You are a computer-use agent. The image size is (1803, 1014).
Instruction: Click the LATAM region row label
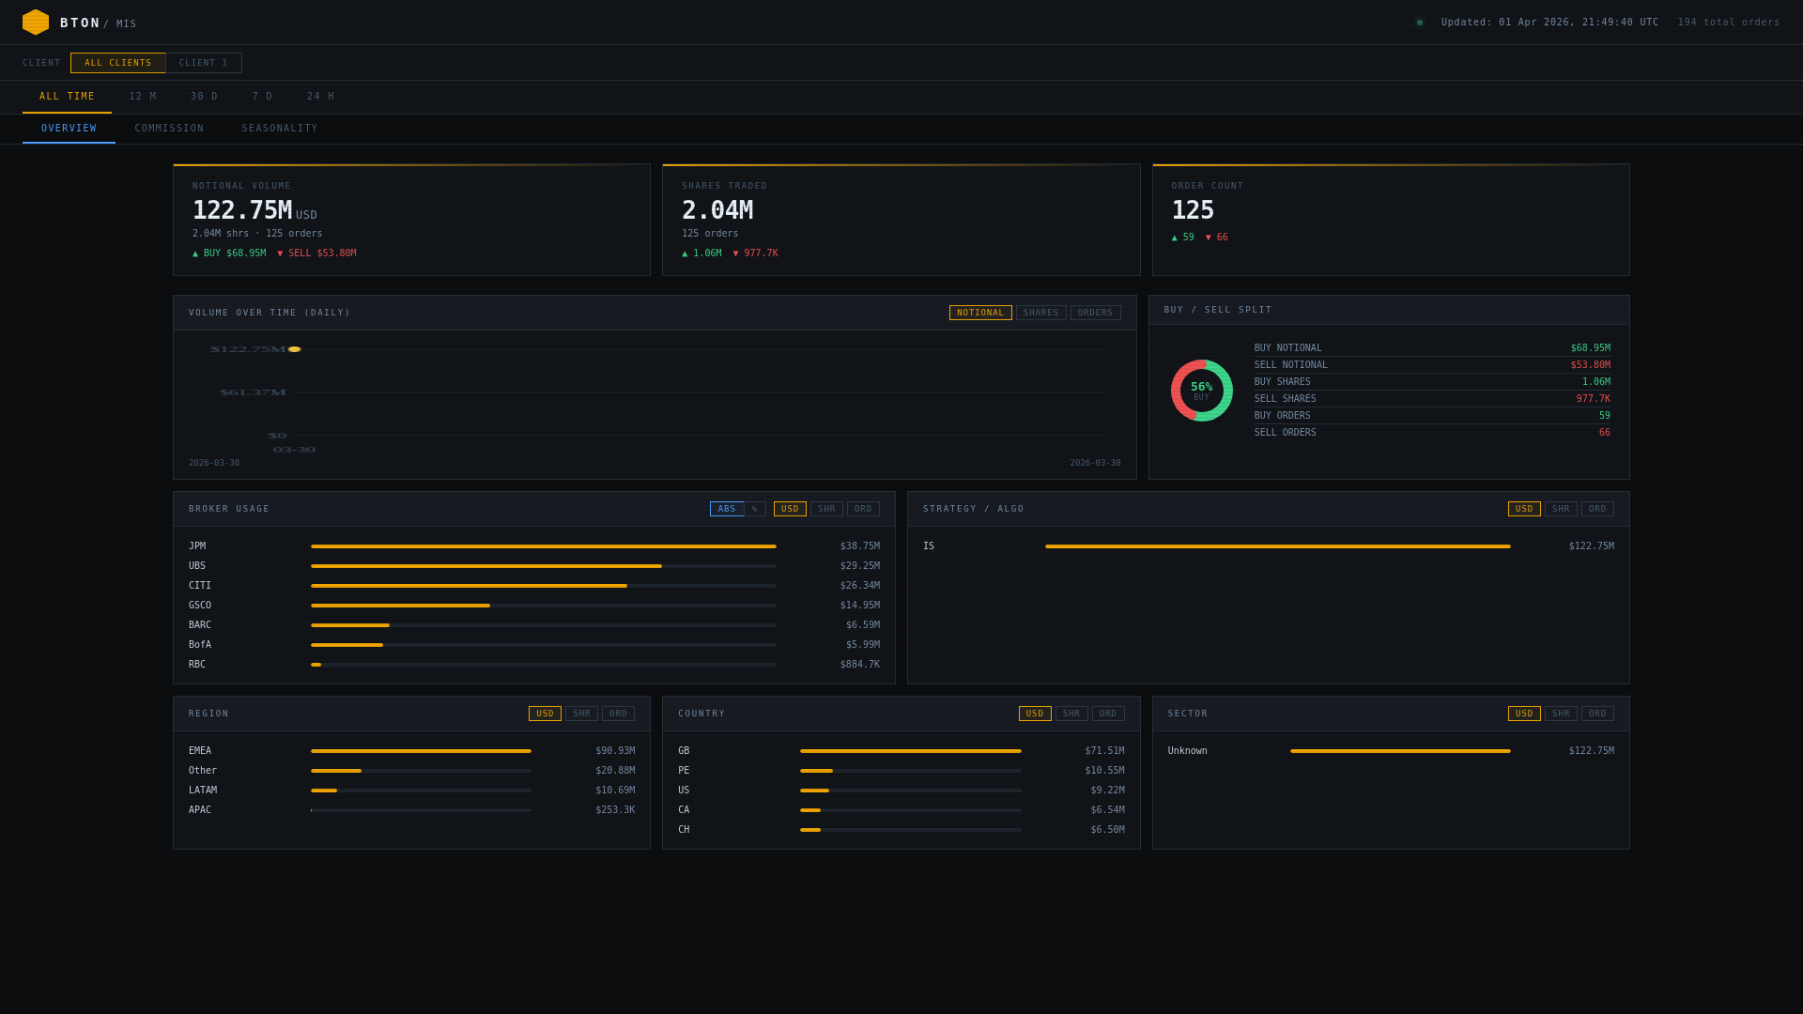tap(203, 791)
